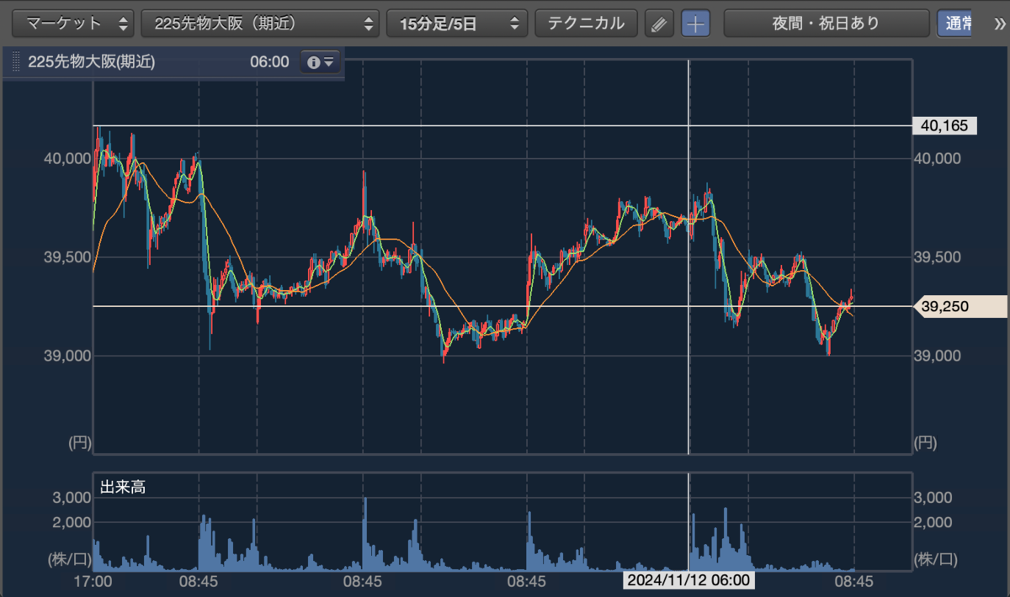Click the 夜間・祝日あり button
Screen dimensions: 1010x597
point(826,24)
